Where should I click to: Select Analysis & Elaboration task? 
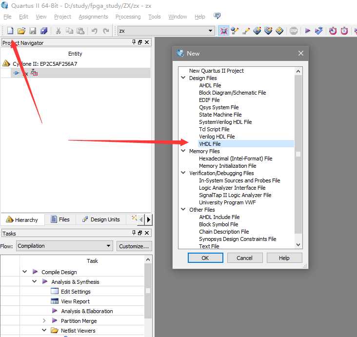coord(87,311)
